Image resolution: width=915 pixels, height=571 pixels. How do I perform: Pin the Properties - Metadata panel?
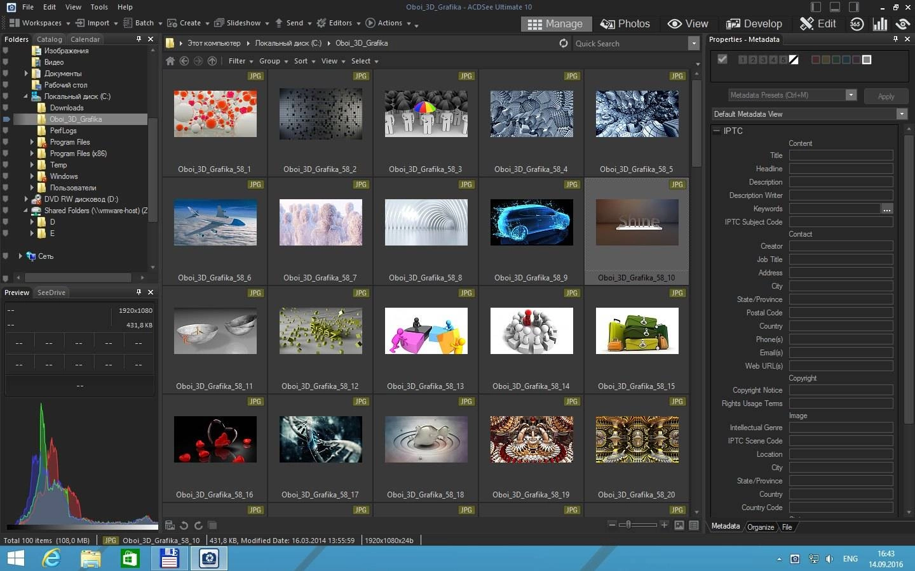pyautogui.click(x=895, y=39)
